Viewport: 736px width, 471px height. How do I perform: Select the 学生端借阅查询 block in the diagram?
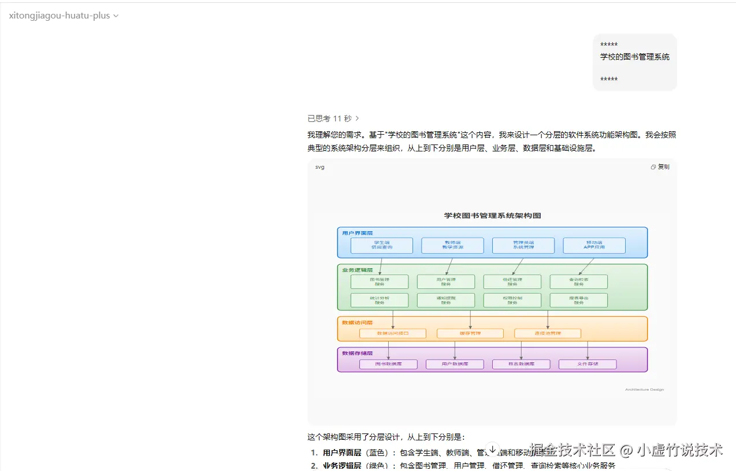pyautogui.click(x=381, y=245)
